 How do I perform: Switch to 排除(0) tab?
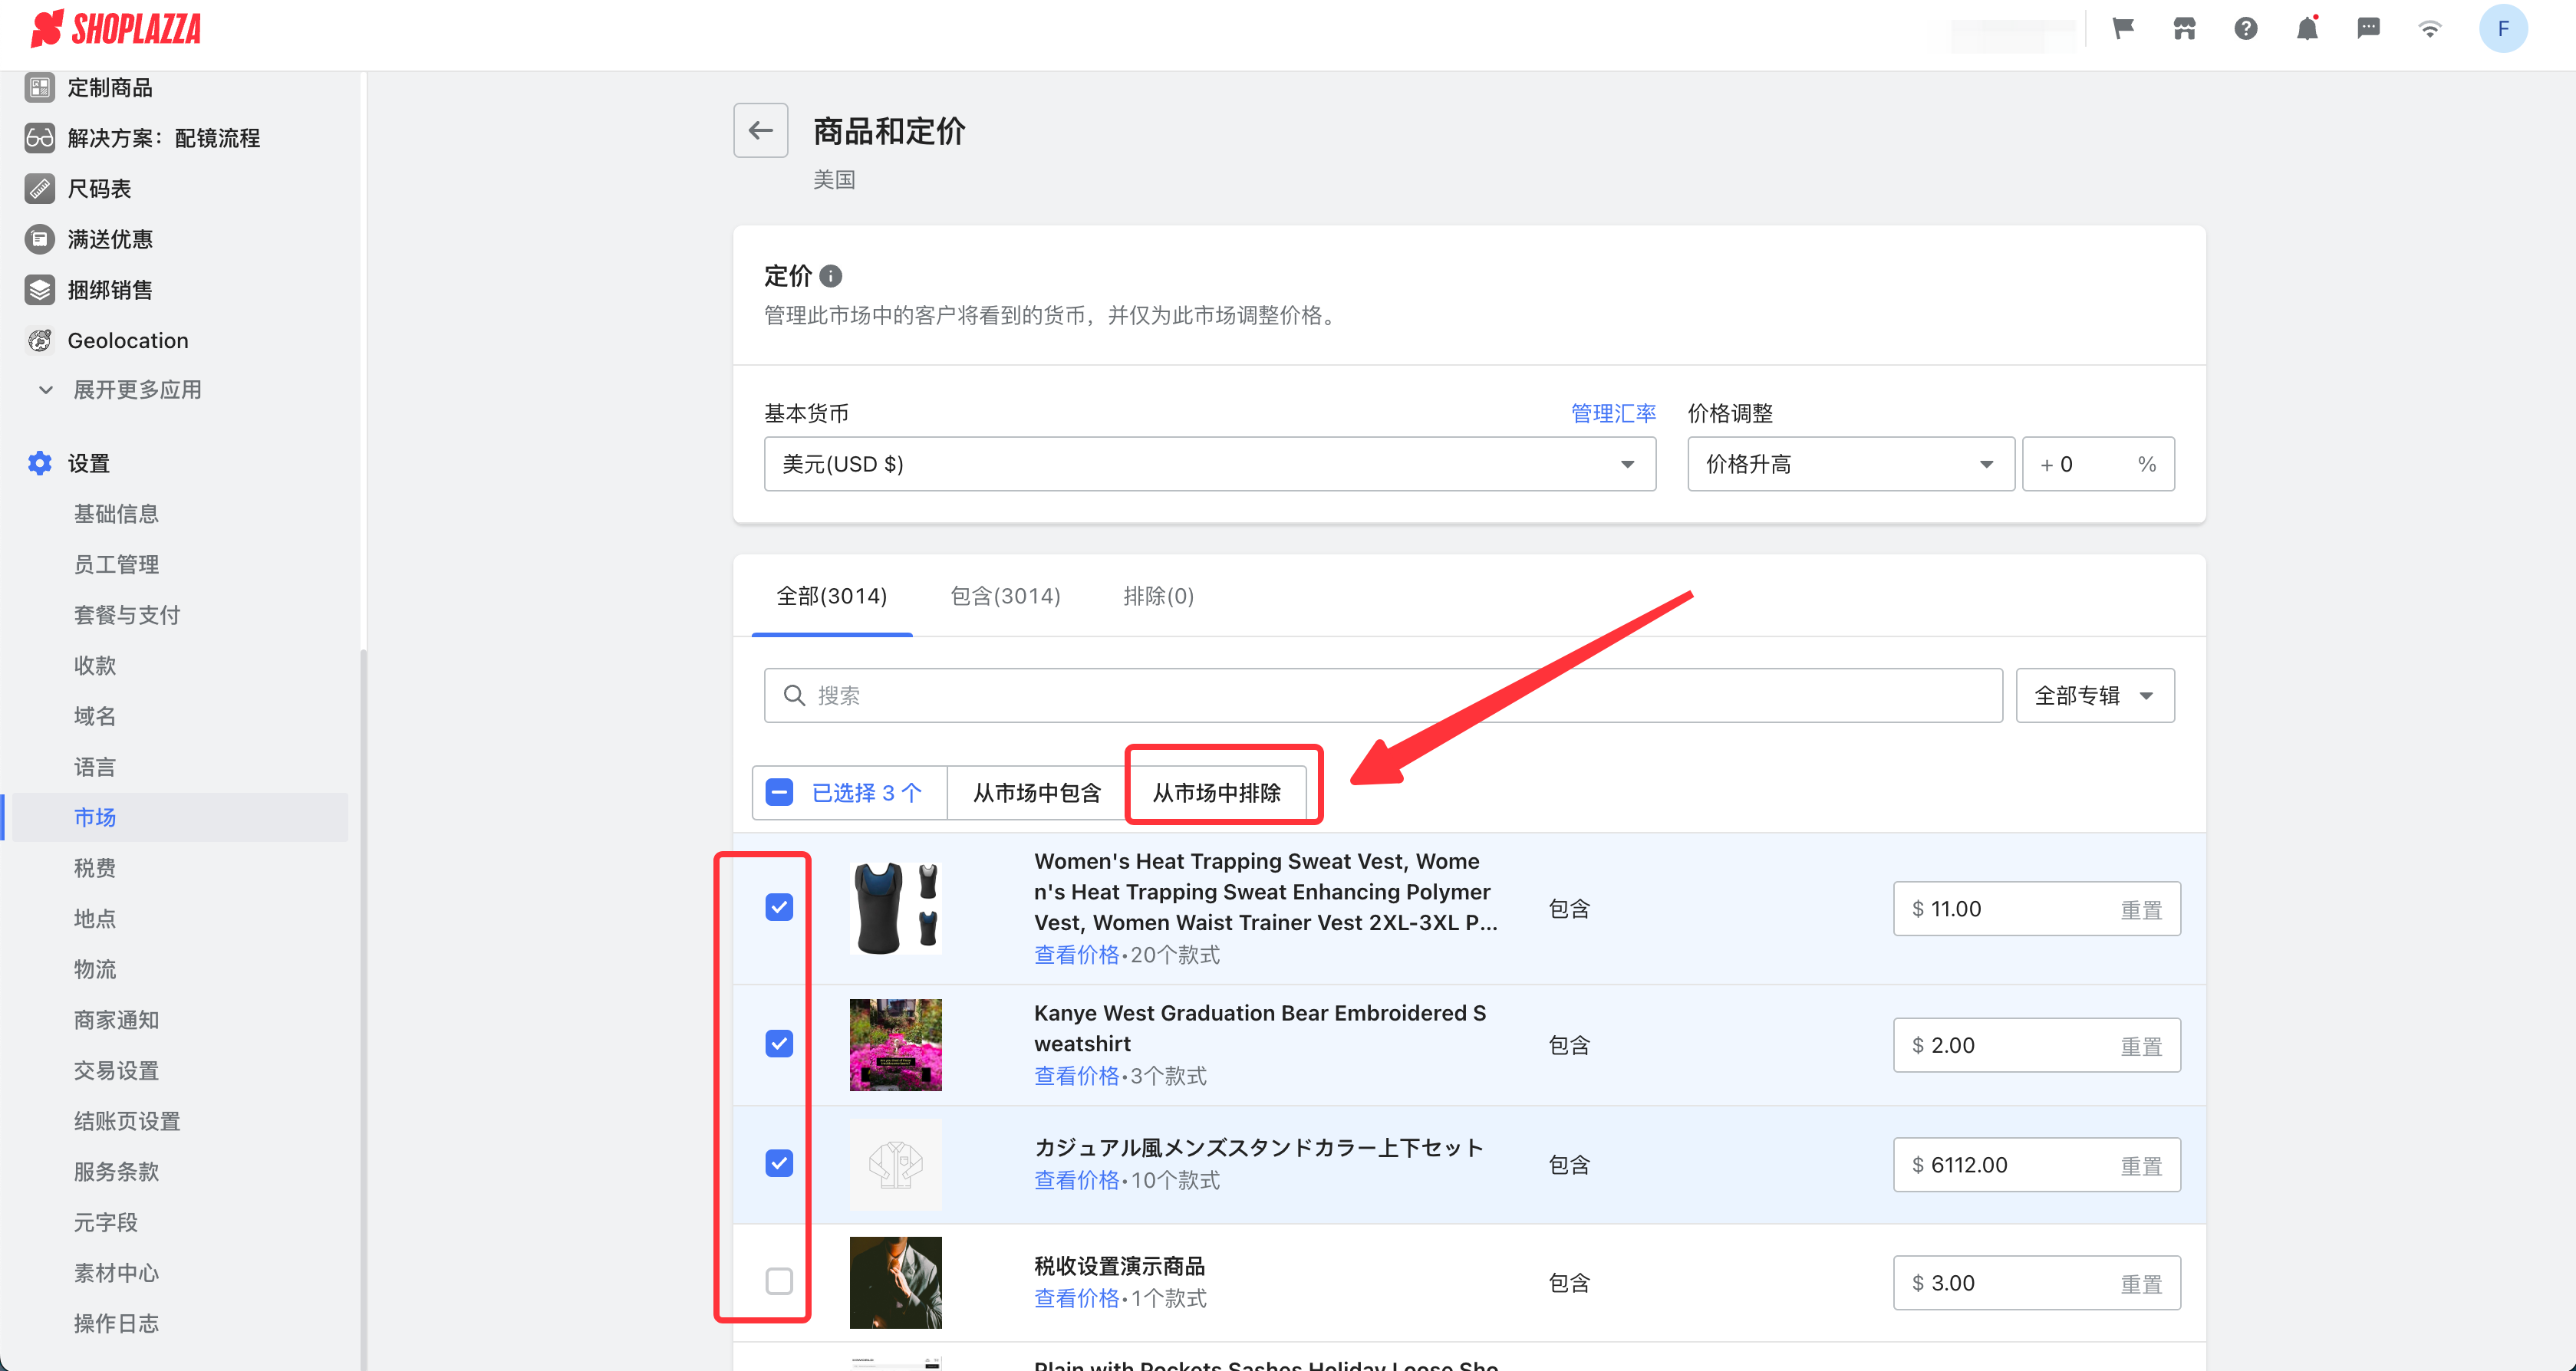pyautogui.click(x=1158, y=597)
